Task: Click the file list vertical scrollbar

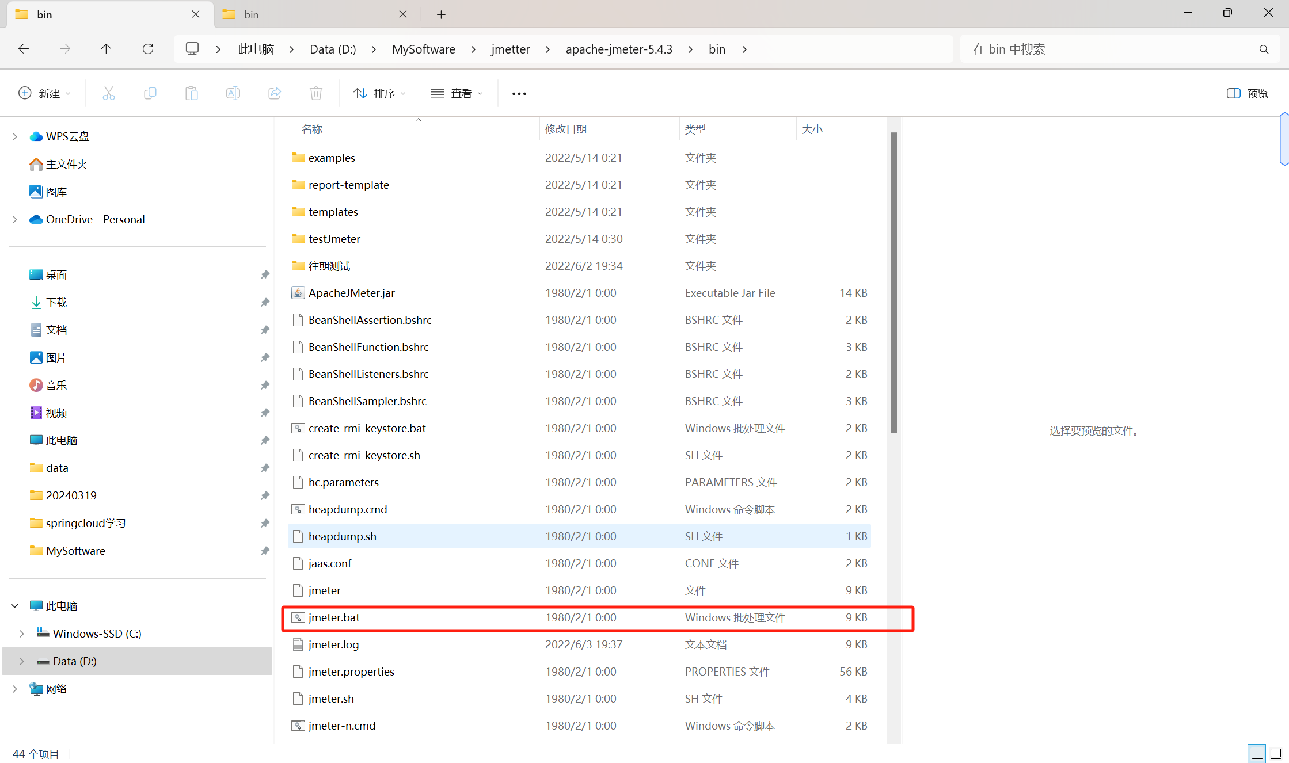Action: click(x=893, y=282)
